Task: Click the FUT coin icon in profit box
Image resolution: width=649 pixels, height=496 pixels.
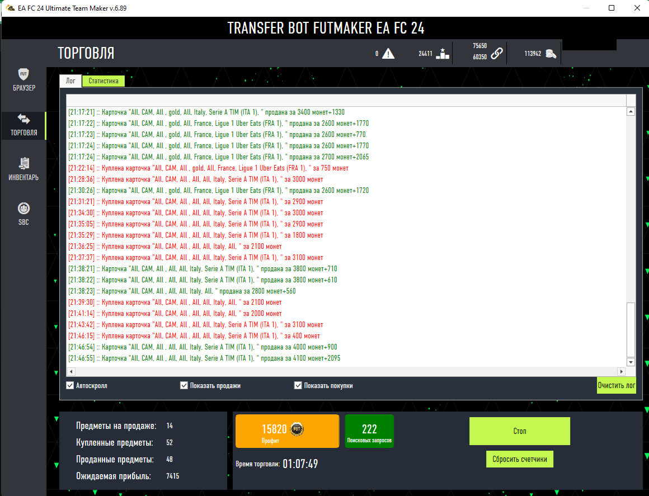Action: pyautogui.click(x=297, y=429)
